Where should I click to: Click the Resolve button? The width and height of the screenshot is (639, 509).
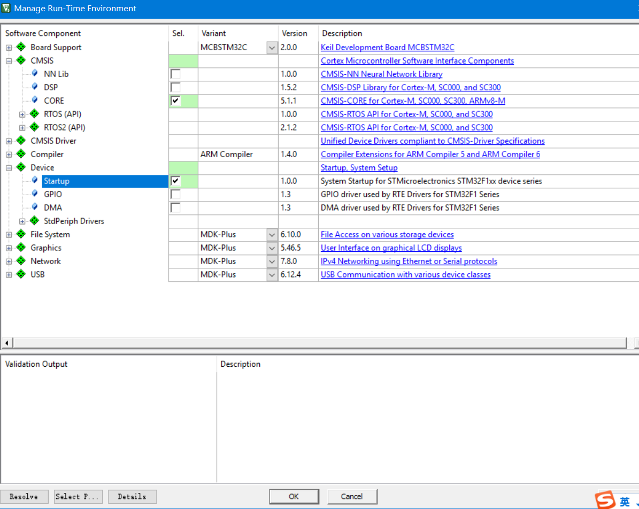[24, 496]
